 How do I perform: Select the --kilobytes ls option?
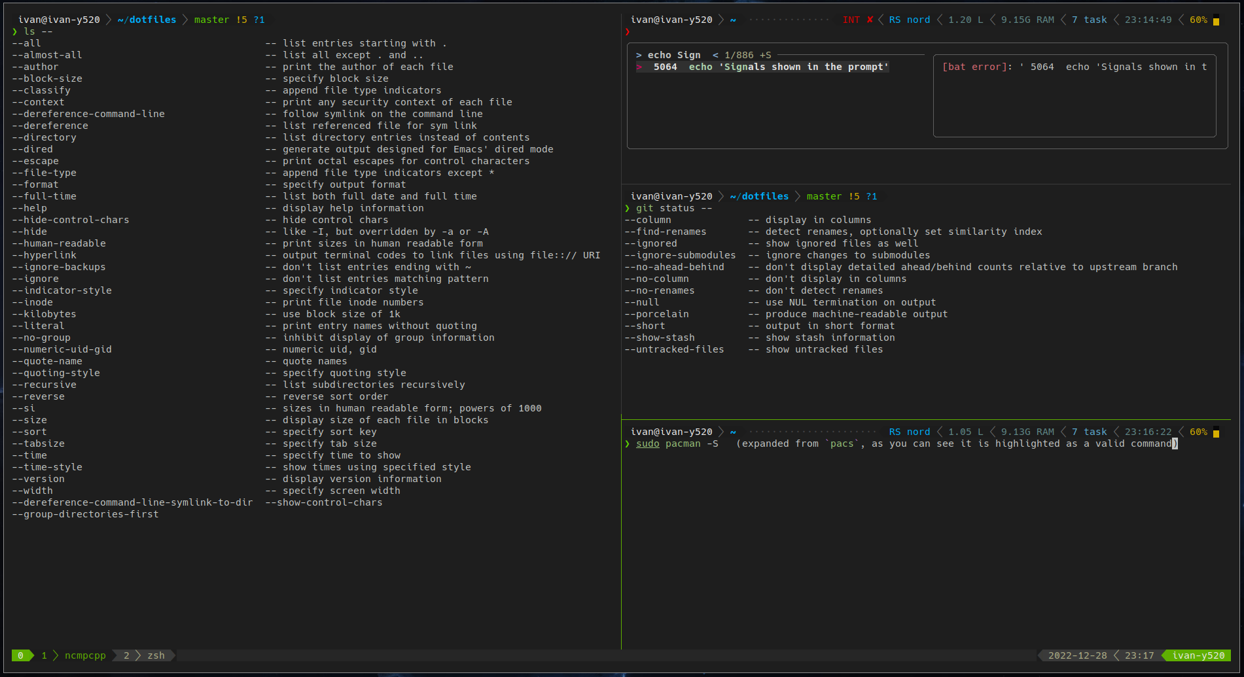pyautogui.click(x=44, y=314)
